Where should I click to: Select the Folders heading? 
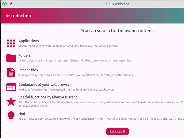pyautogui.click(x=25, y=55)
